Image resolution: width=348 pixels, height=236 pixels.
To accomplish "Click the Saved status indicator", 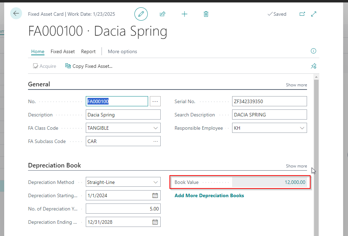I will click(x=277, y=14).
